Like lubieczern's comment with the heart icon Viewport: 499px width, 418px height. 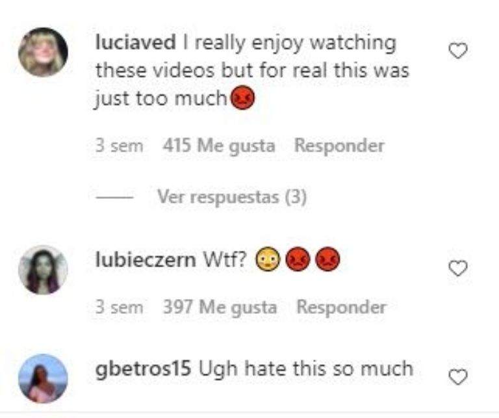point(458,268)
